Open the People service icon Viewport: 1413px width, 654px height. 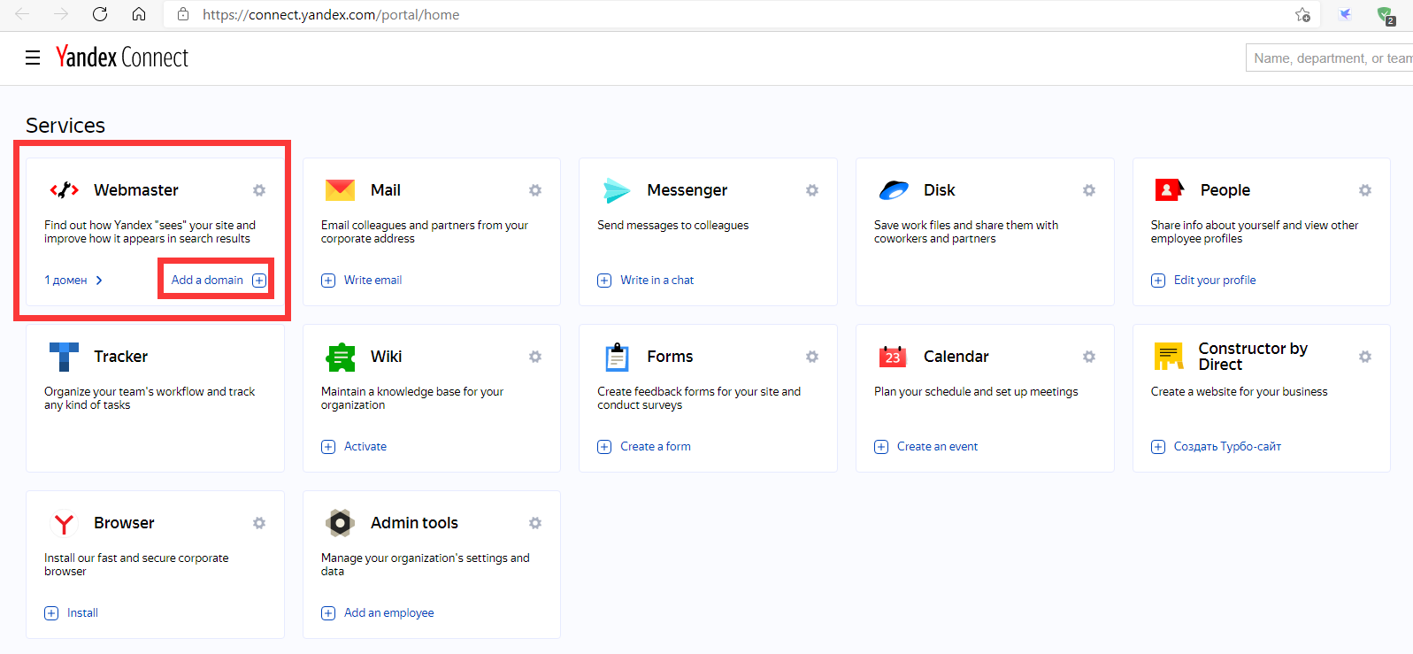(x=1170, y=190)
